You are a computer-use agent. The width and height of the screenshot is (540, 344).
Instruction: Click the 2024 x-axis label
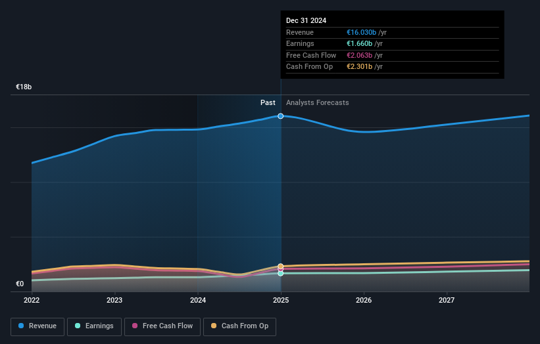[x=198, y=300]
